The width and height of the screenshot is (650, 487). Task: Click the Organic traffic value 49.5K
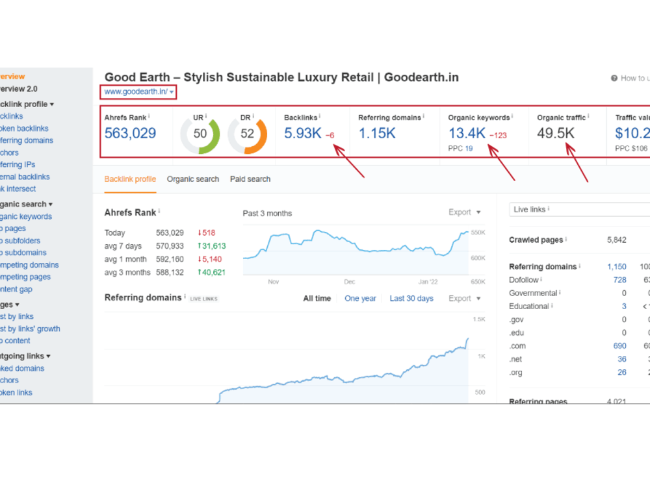click(556, 133)
